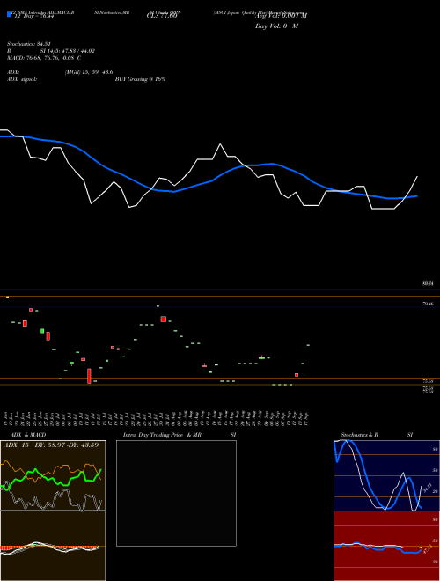Click the red RSI chart panel
This screenshot has width=440, height=581.
[386, 546]
